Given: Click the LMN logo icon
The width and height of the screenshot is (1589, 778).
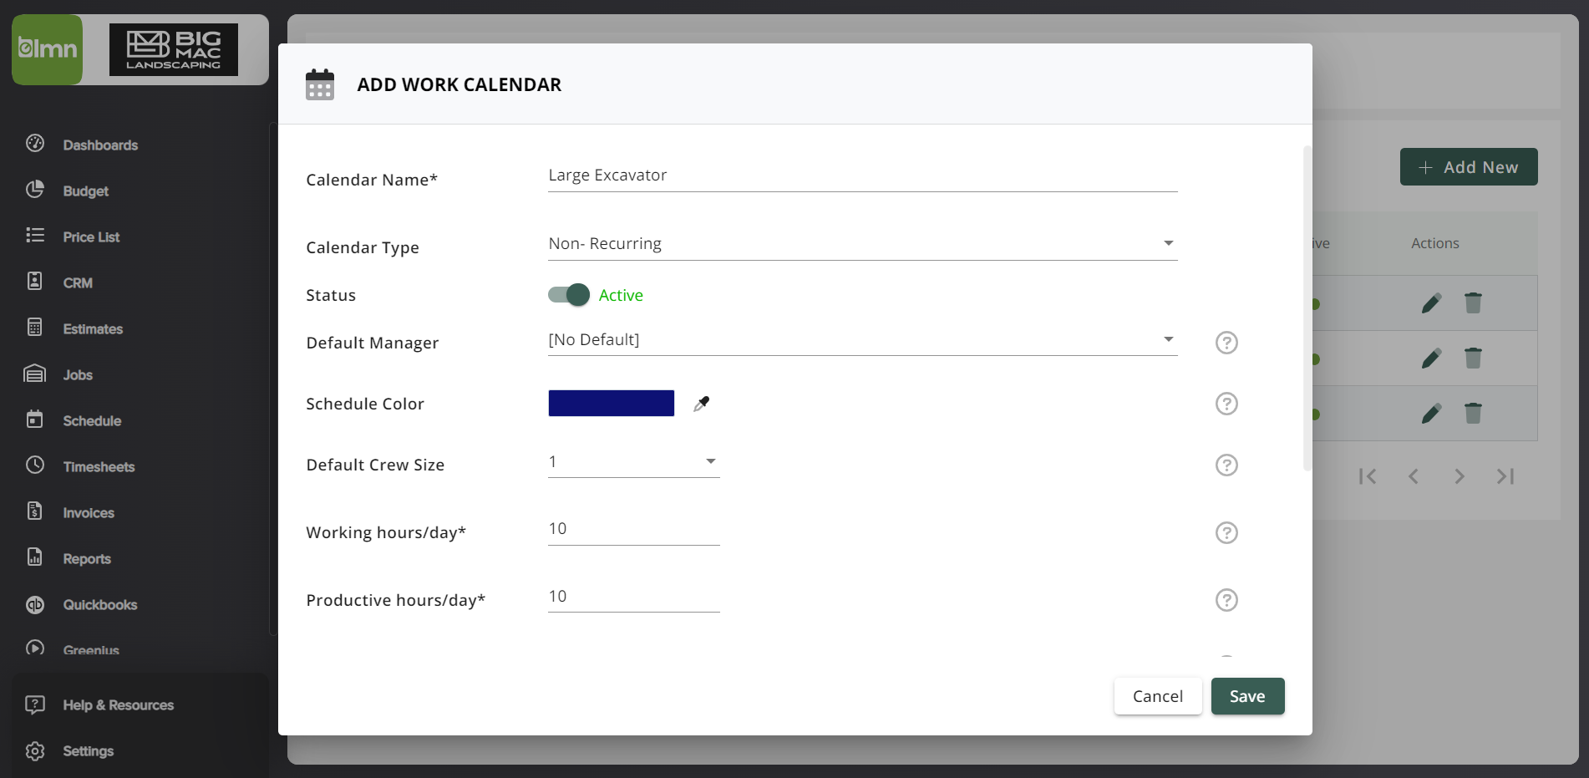Looking at the screenshot, I should click(x=48, y=49).
